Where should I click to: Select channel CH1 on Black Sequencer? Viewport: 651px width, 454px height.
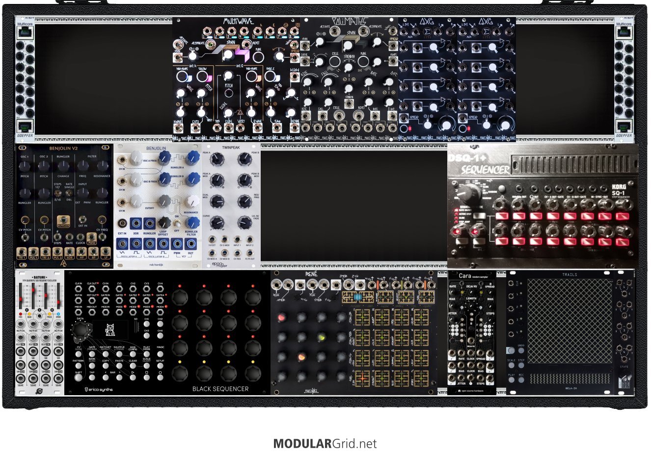pos(146,325)
